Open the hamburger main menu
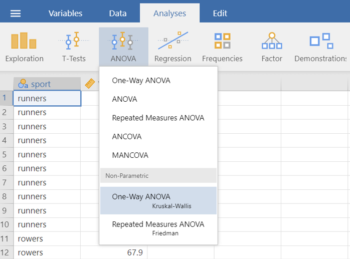The image size is (350, 259). 16,14
